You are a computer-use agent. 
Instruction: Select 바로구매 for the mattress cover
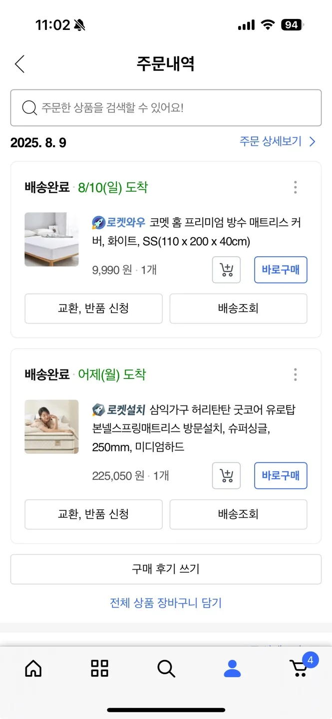pos(281,270)
